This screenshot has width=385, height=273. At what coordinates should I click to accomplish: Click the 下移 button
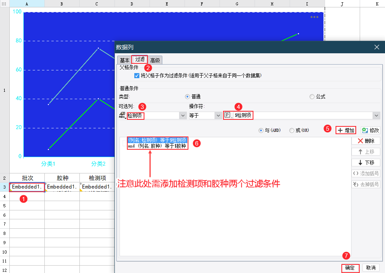[366, 163]
